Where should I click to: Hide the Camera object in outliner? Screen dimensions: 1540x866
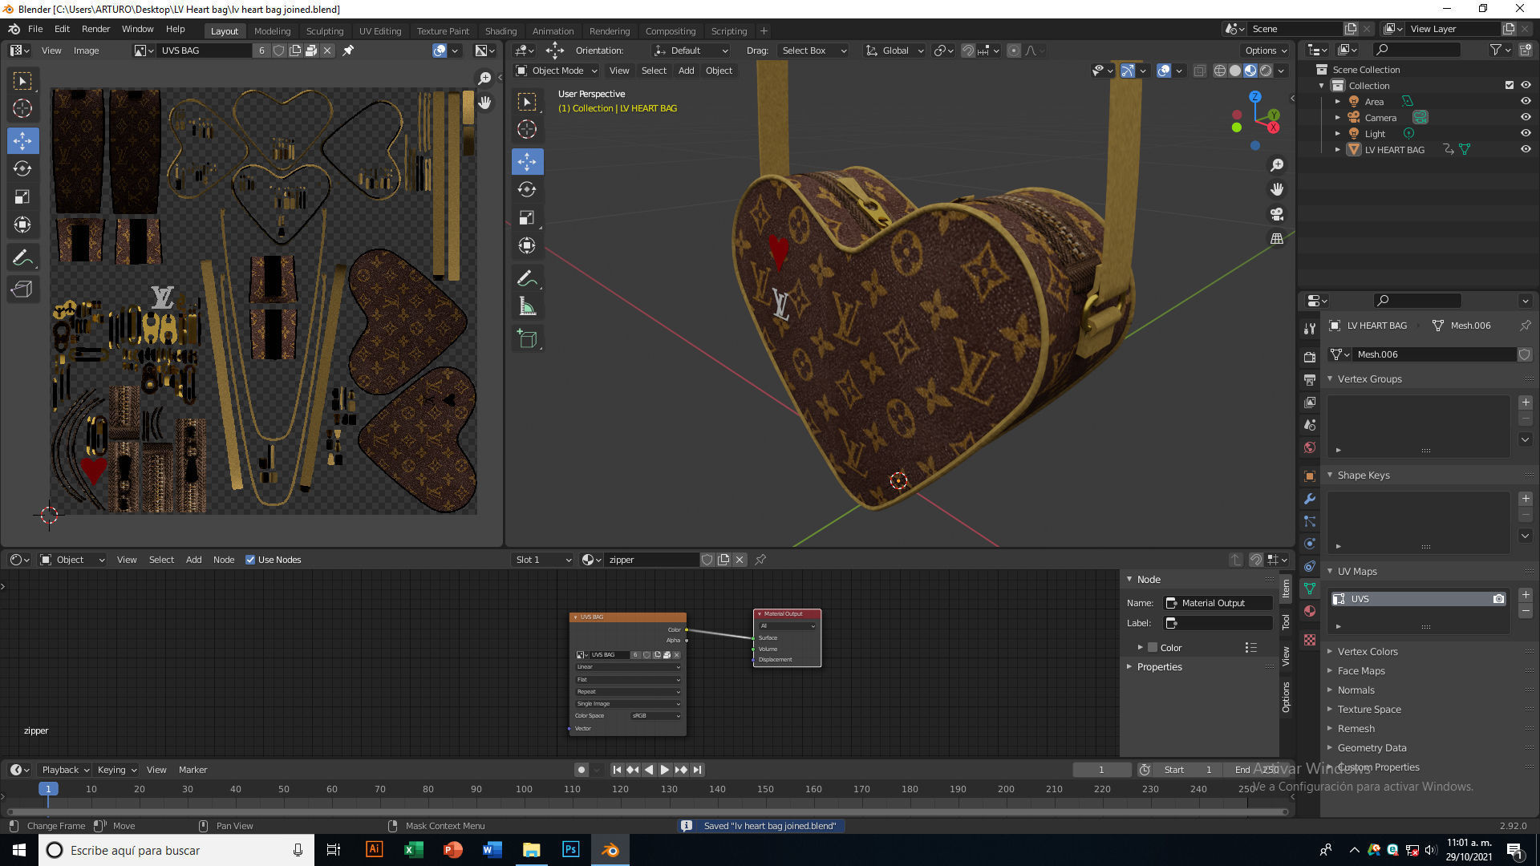coord(1526,118)
